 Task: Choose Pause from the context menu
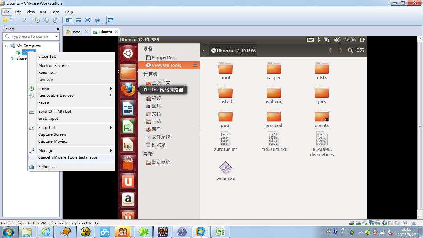[72, 102]
